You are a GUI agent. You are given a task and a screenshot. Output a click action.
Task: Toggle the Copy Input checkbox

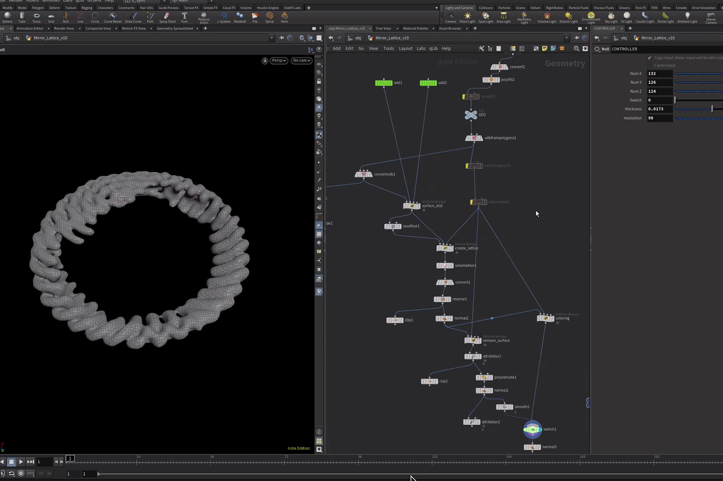[650, 58]
